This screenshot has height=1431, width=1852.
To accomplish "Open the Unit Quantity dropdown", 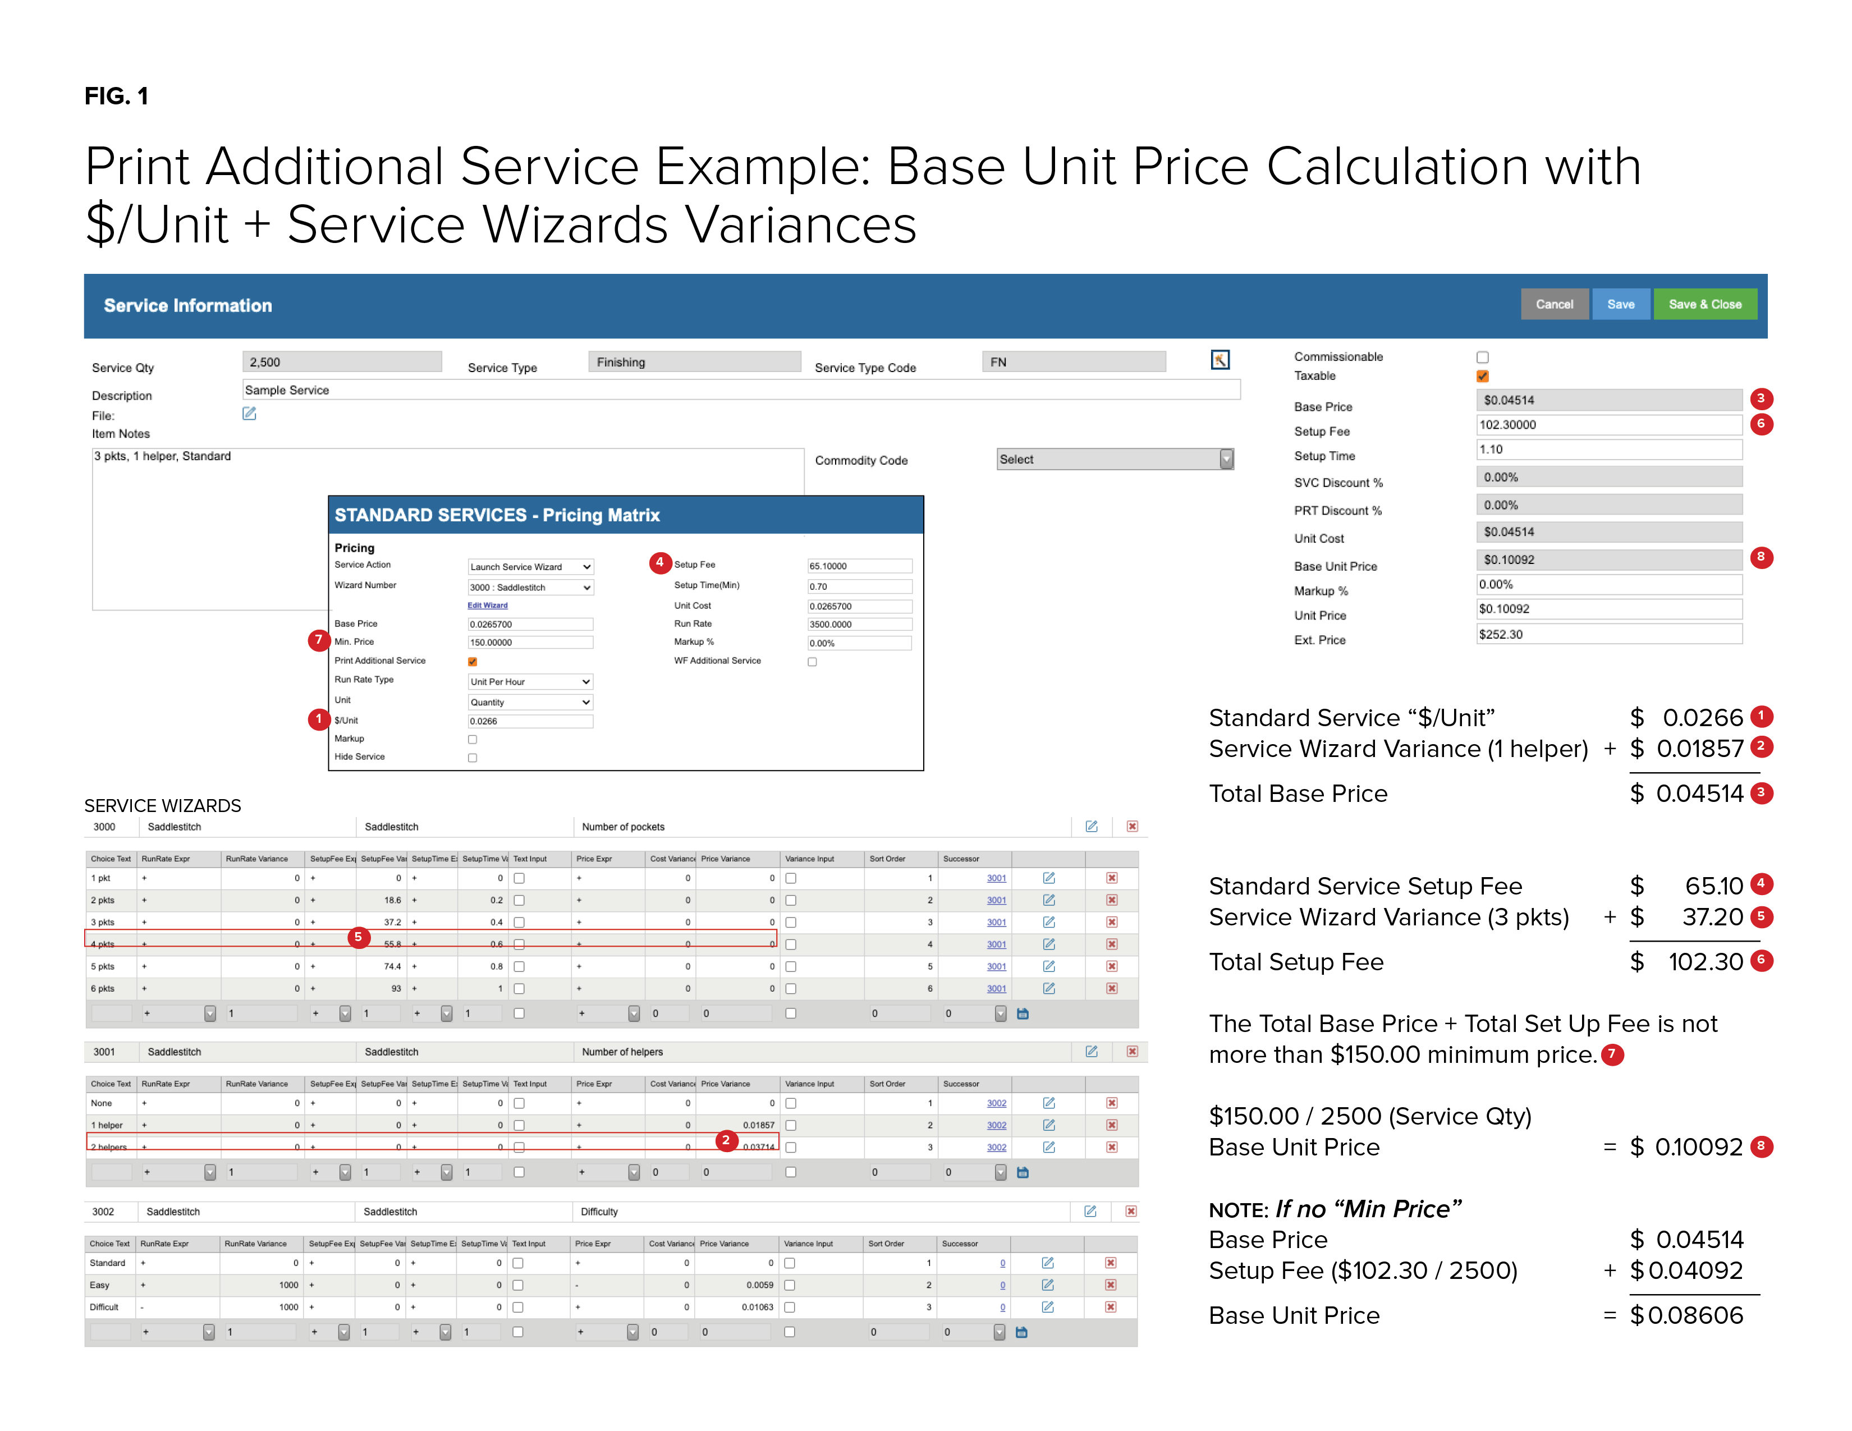I will point(530,702).
